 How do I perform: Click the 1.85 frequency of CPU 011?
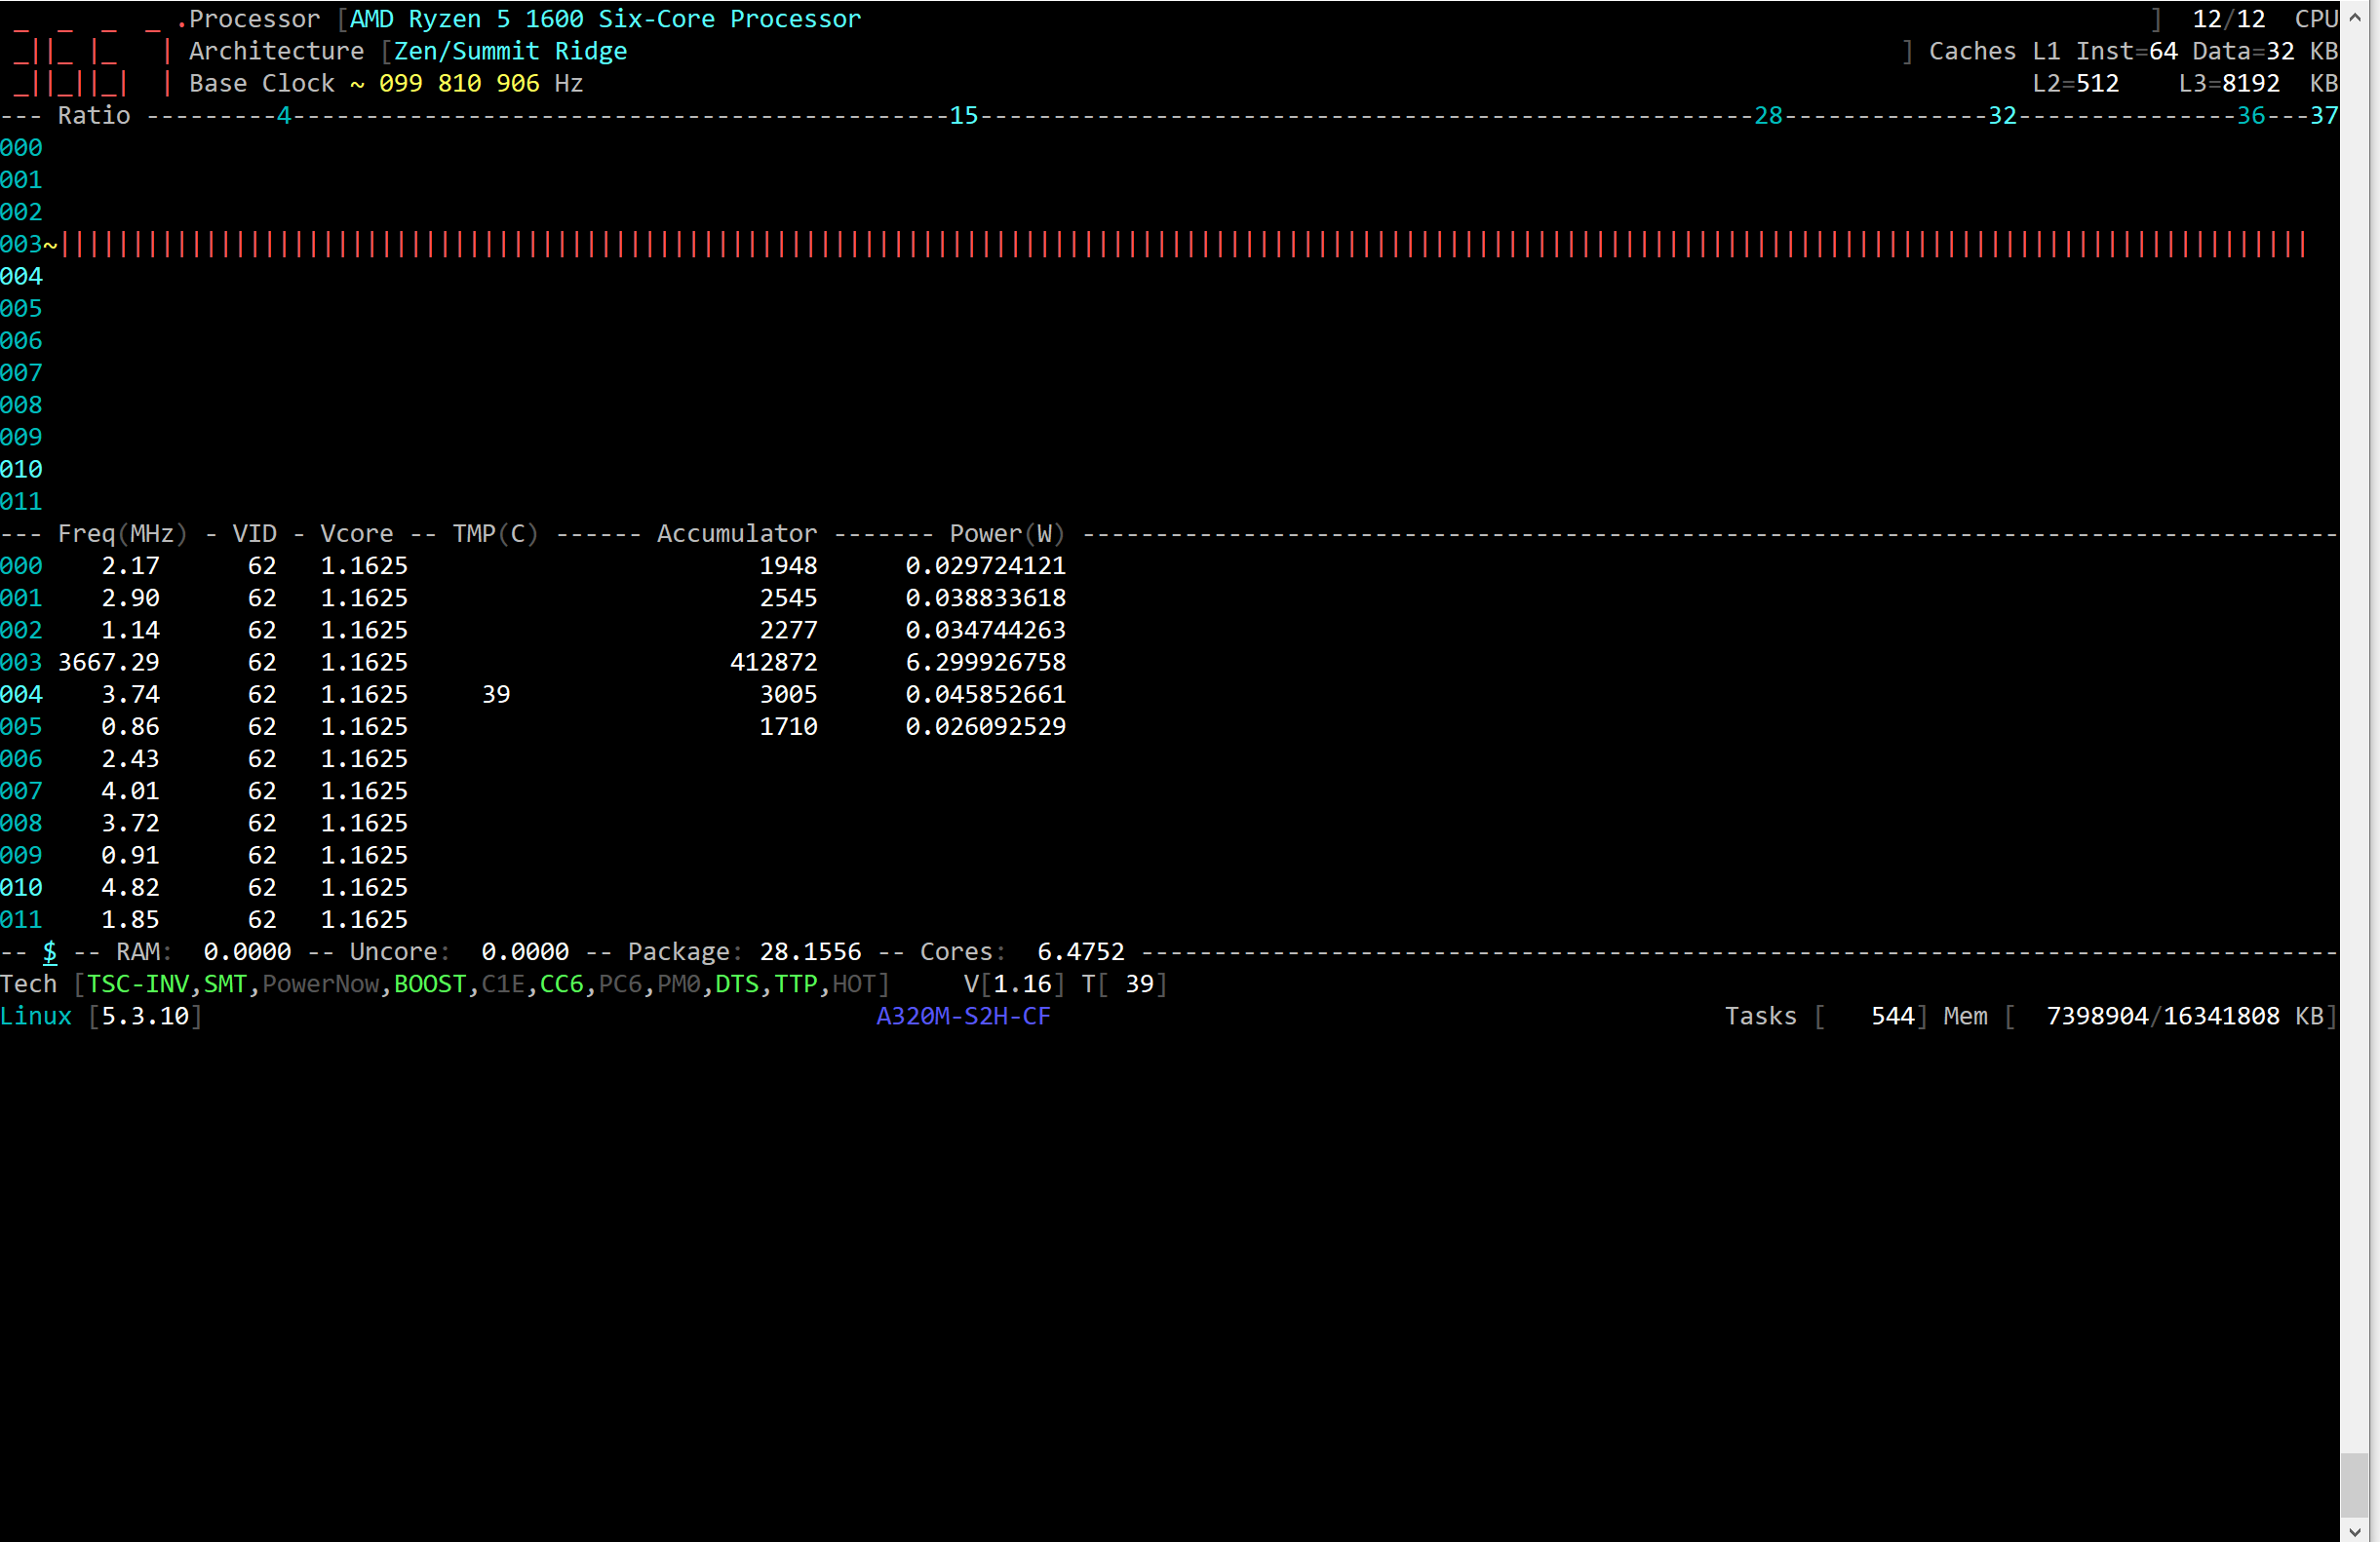click(x=130, y=919)
